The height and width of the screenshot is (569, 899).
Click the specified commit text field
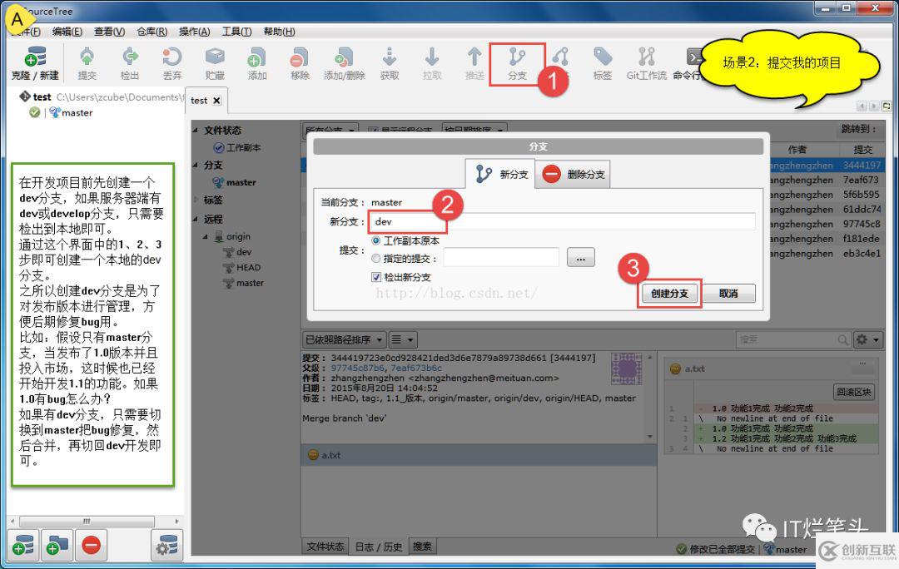point(501,258)
